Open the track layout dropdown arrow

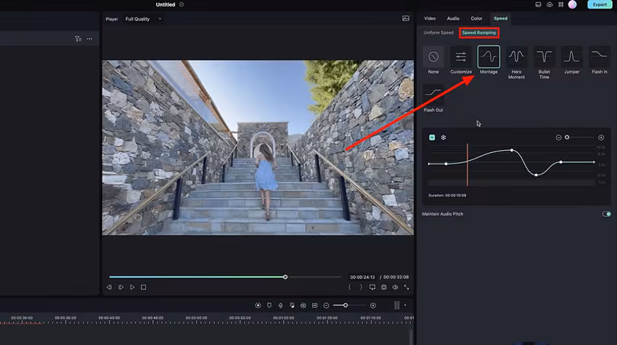[x=405, y=305]
